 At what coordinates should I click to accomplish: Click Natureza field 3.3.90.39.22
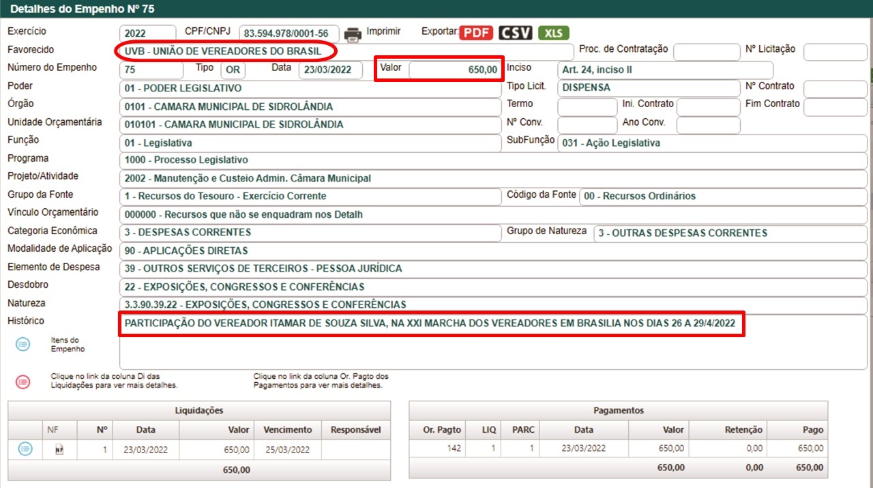click(493, 305)
